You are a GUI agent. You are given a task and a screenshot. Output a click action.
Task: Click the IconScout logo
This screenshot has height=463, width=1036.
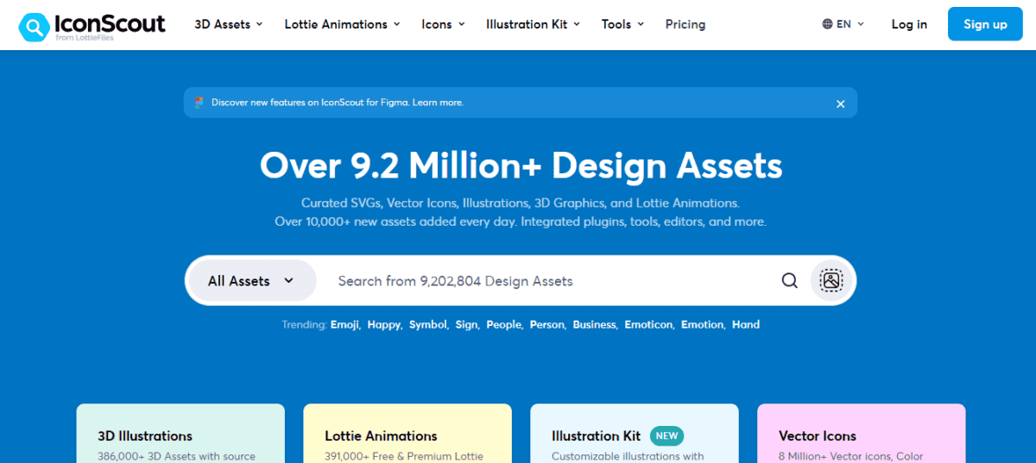click(x=92, y=26)
